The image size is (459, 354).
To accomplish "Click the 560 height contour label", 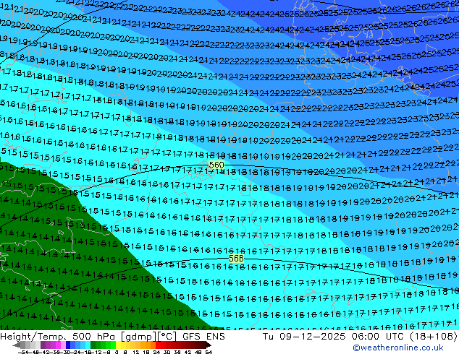I will click(x=216, y=165).
